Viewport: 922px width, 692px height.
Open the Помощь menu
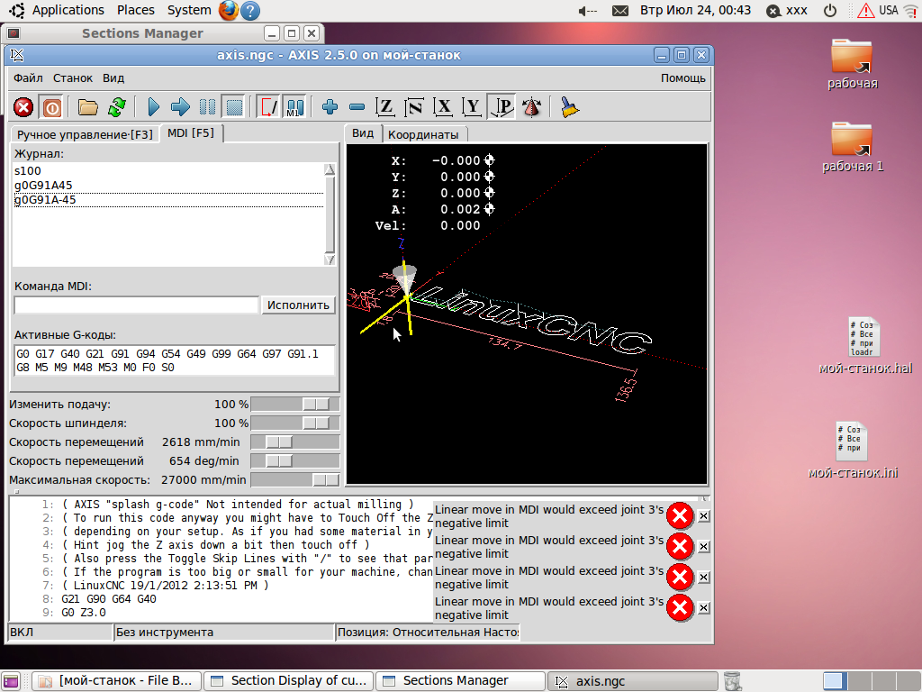click(x=682, y=78)
